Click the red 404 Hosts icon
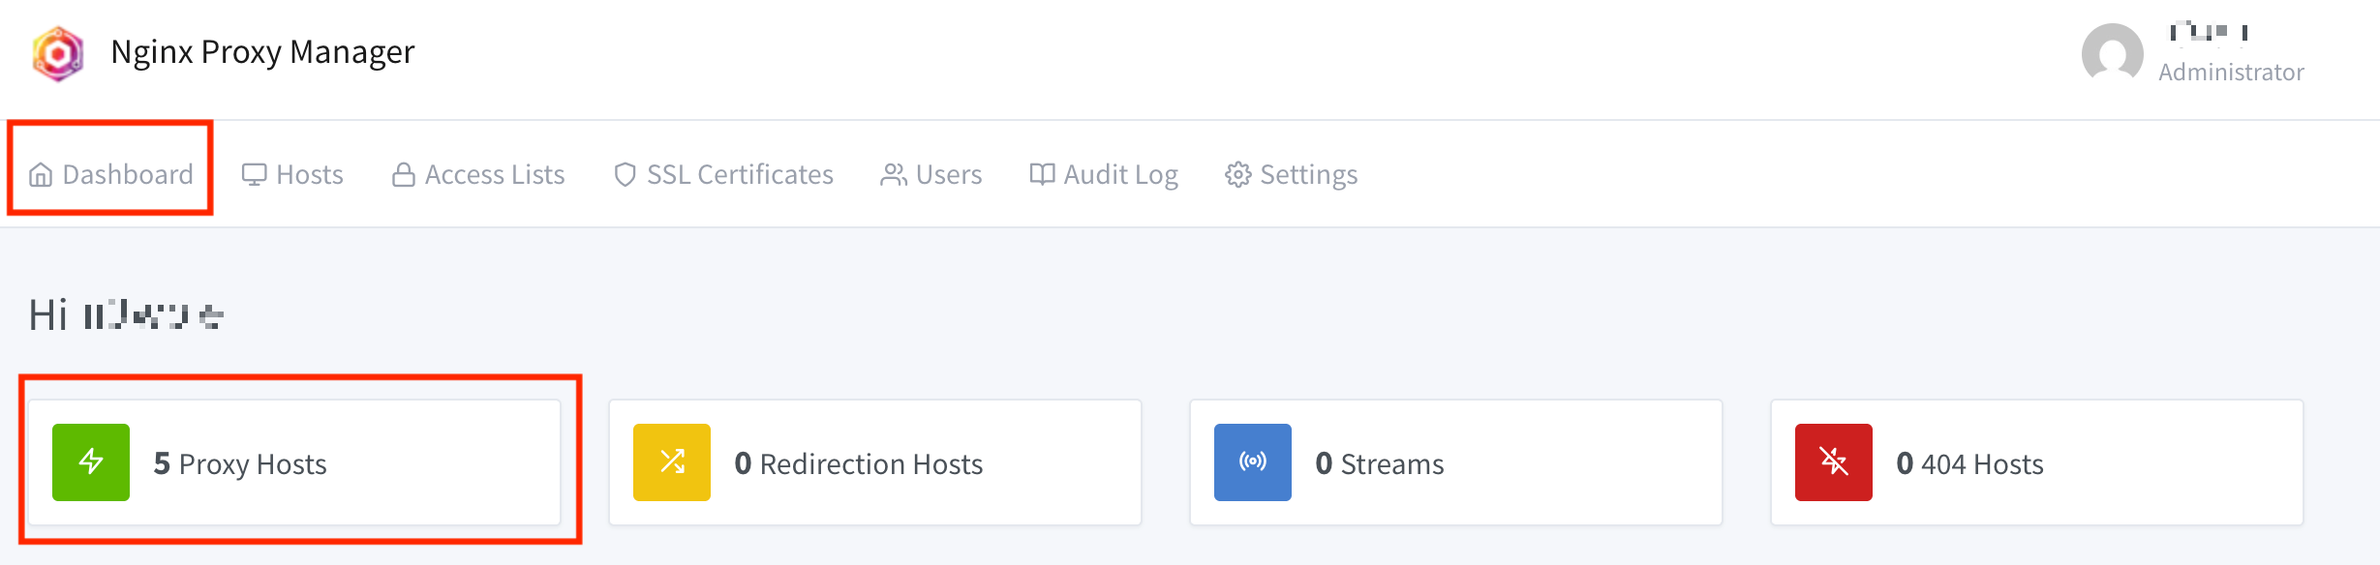Screen dimensions: 2380x565 pos(1834,462)
